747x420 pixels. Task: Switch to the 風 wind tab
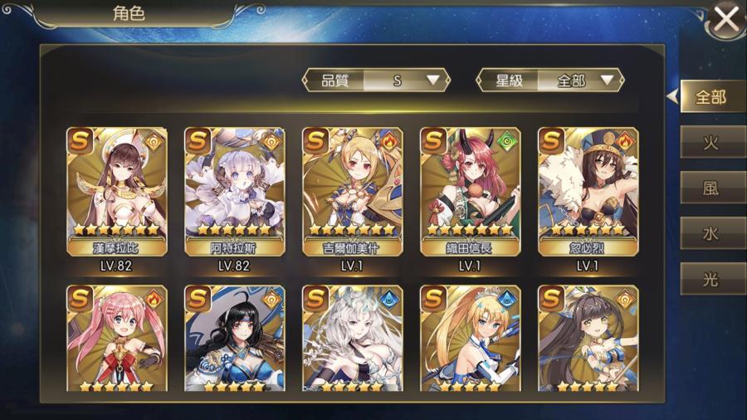[713, 188]
